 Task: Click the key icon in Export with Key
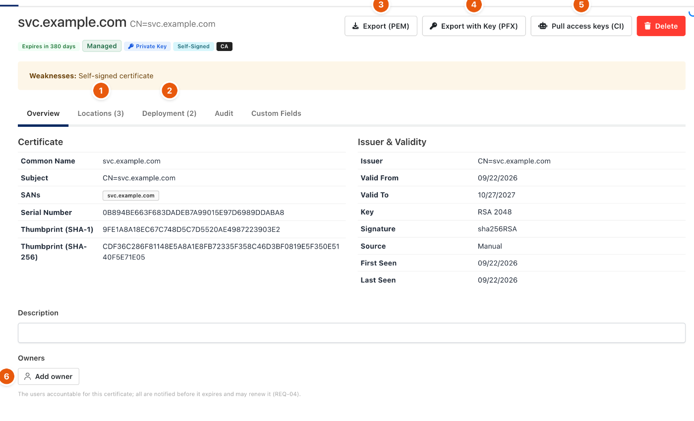click(x=433, y=26)
